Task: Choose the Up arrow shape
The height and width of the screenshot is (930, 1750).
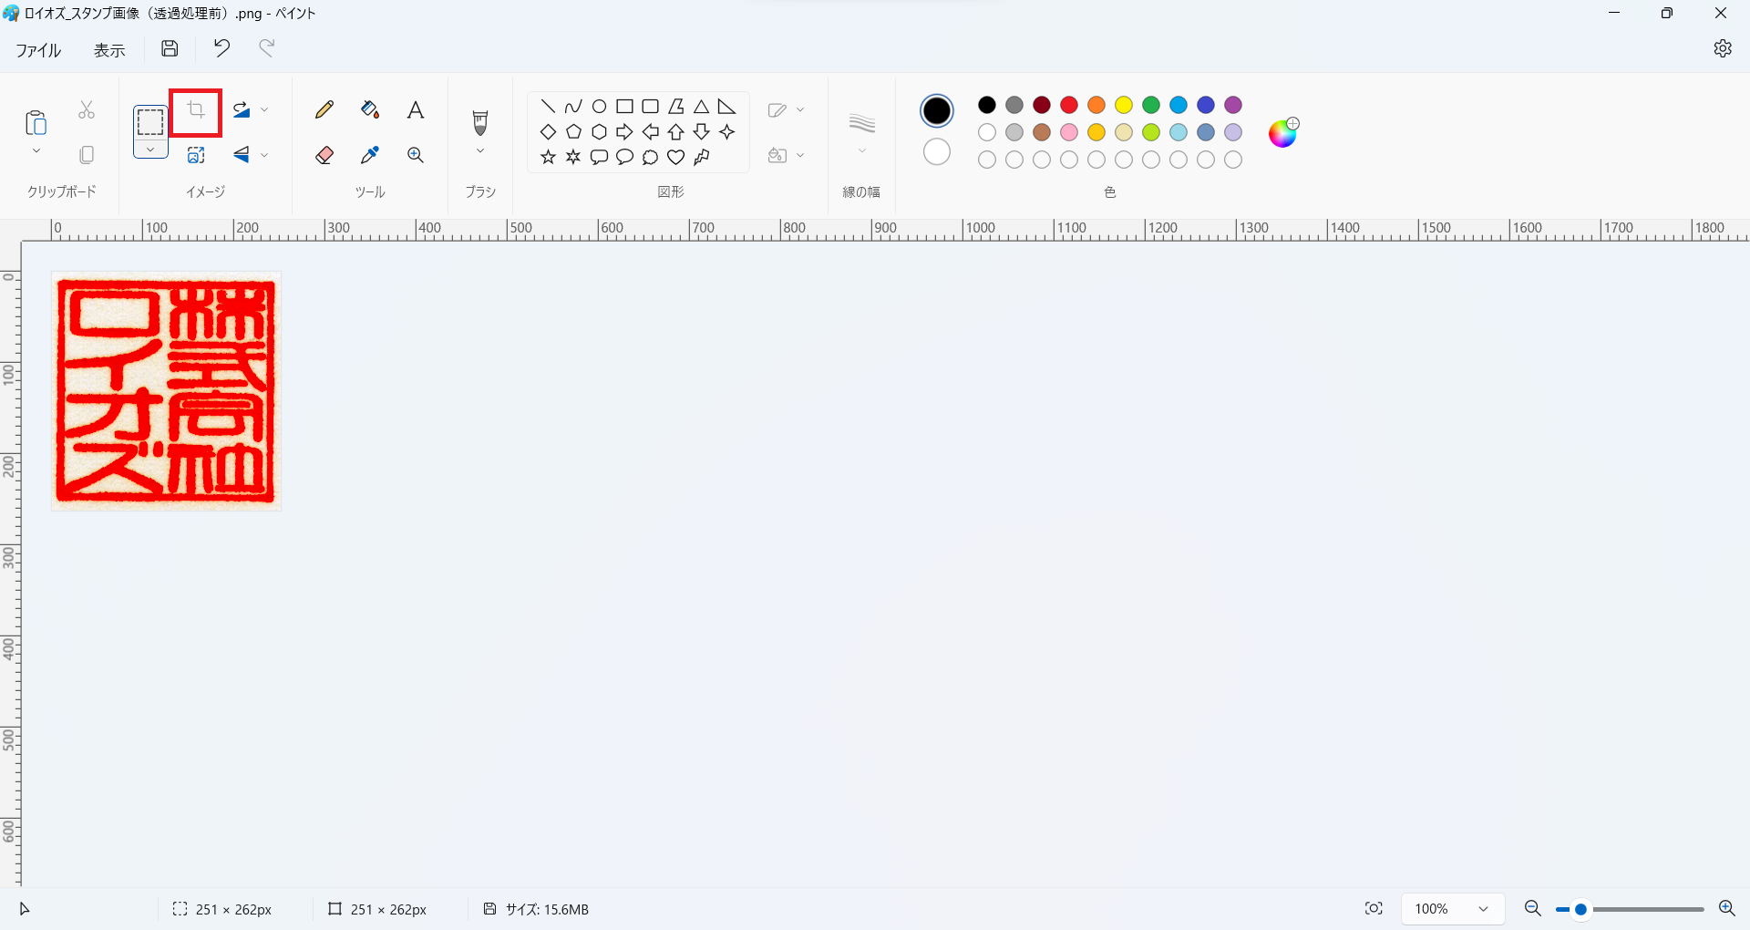Action: [675, 132]
